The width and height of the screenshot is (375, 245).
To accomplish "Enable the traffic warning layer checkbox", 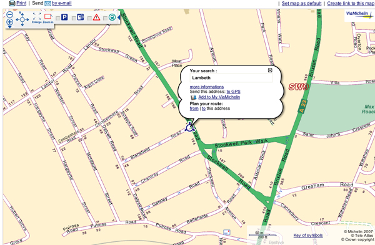I will point(89,18).
